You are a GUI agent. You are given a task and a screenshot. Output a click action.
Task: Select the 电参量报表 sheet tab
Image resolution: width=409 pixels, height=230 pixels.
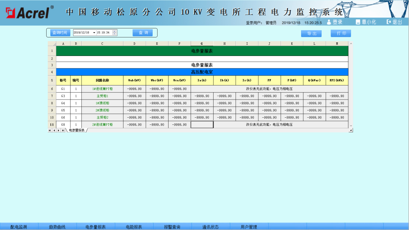click(77, 131)
